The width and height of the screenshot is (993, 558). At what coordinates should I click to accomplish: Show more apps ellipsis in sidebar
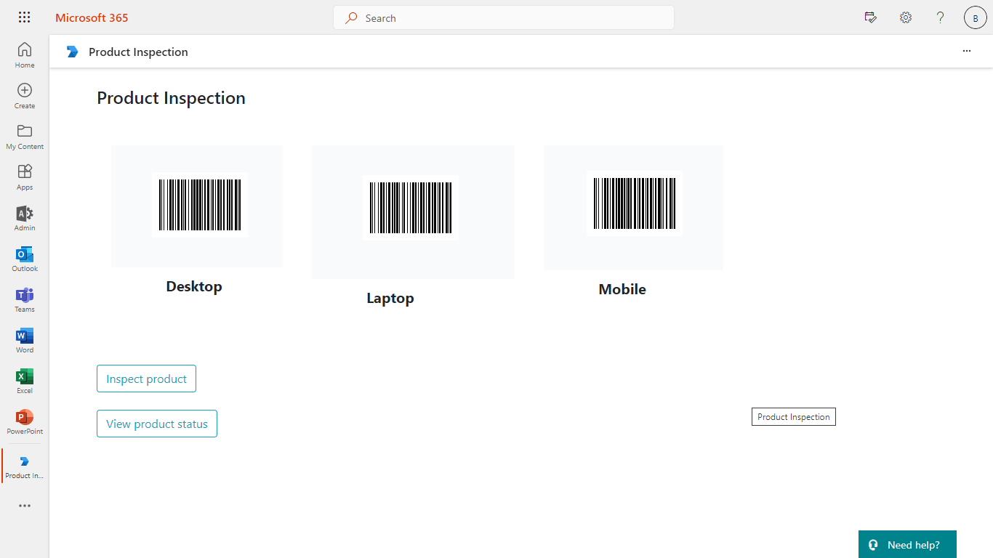tap(25, 506)
